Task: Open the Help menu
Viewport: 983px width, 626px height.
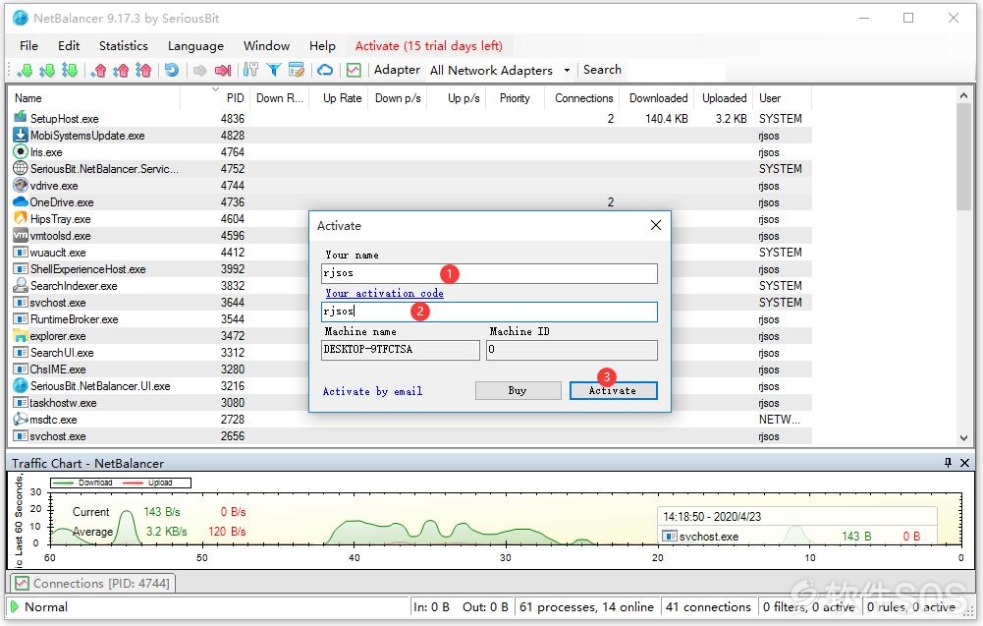Action: coord(322,46)
